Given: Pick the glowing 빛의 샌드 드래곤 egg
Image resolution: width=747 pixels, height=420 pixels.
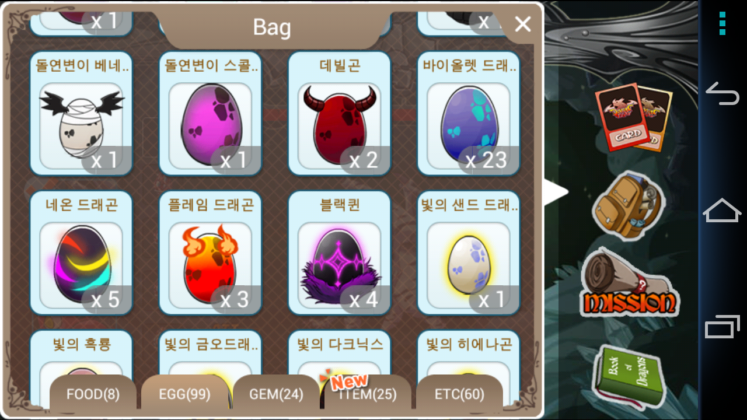Looking at the screenshot, I should point(469,253).
